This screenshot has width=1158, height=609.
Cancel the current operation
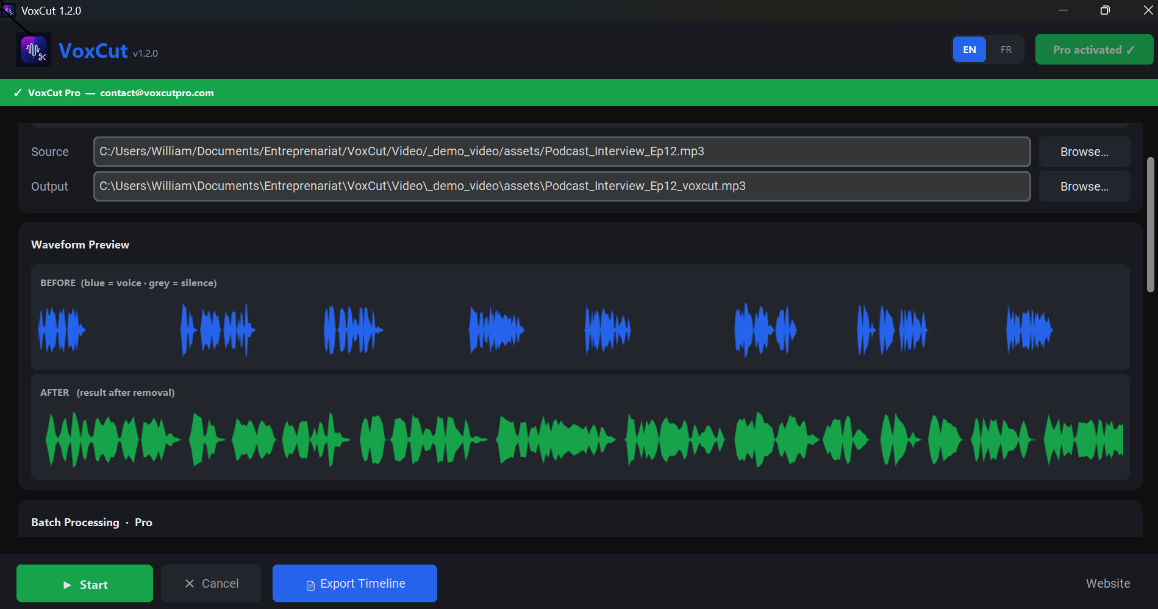pos(211,583)
